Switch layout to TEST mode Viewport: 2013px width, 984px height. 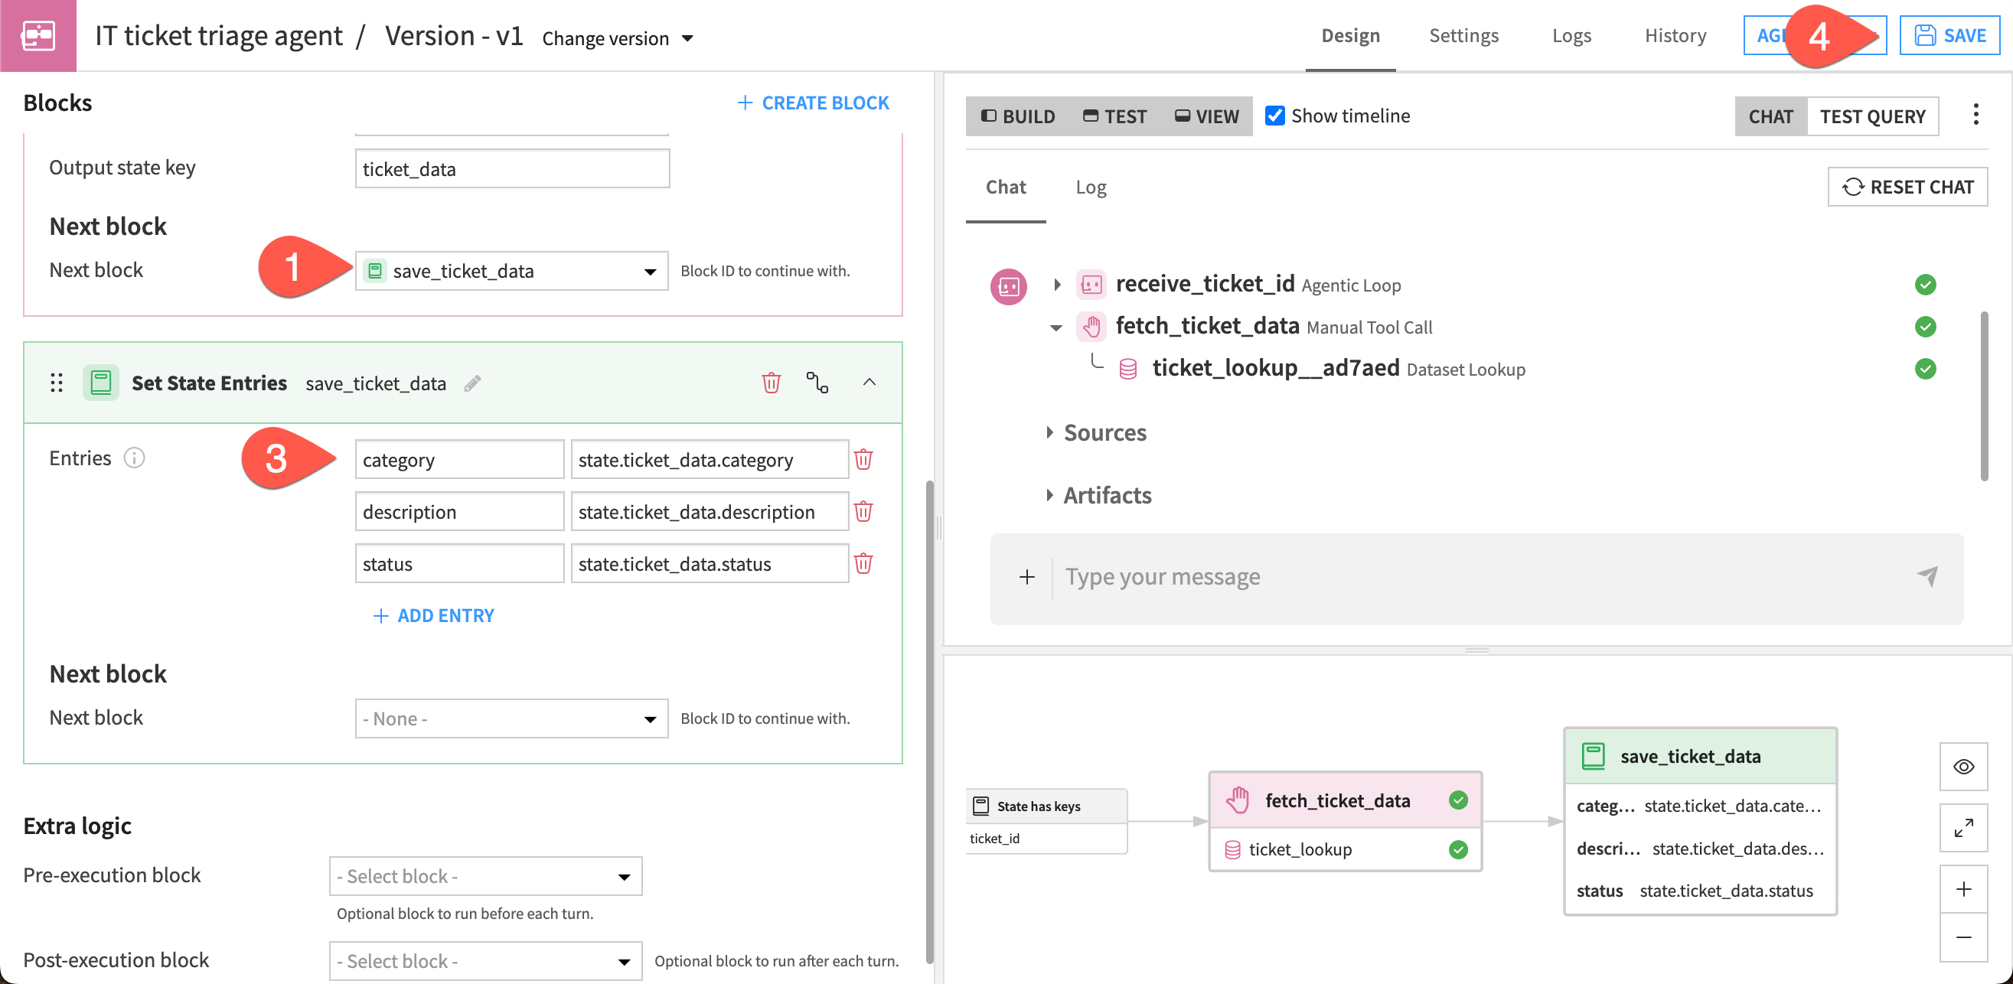pyautogui.click(x=1115, y=116)
